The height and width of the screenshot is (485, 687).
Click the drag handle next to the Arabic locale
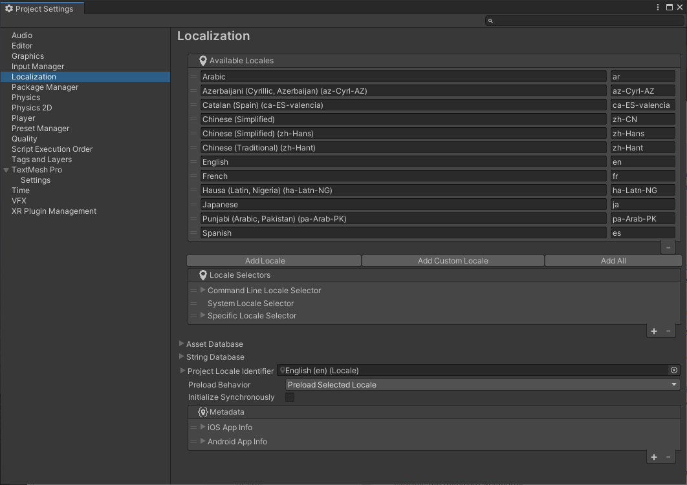pyautogui.click(x=193, y=76)
